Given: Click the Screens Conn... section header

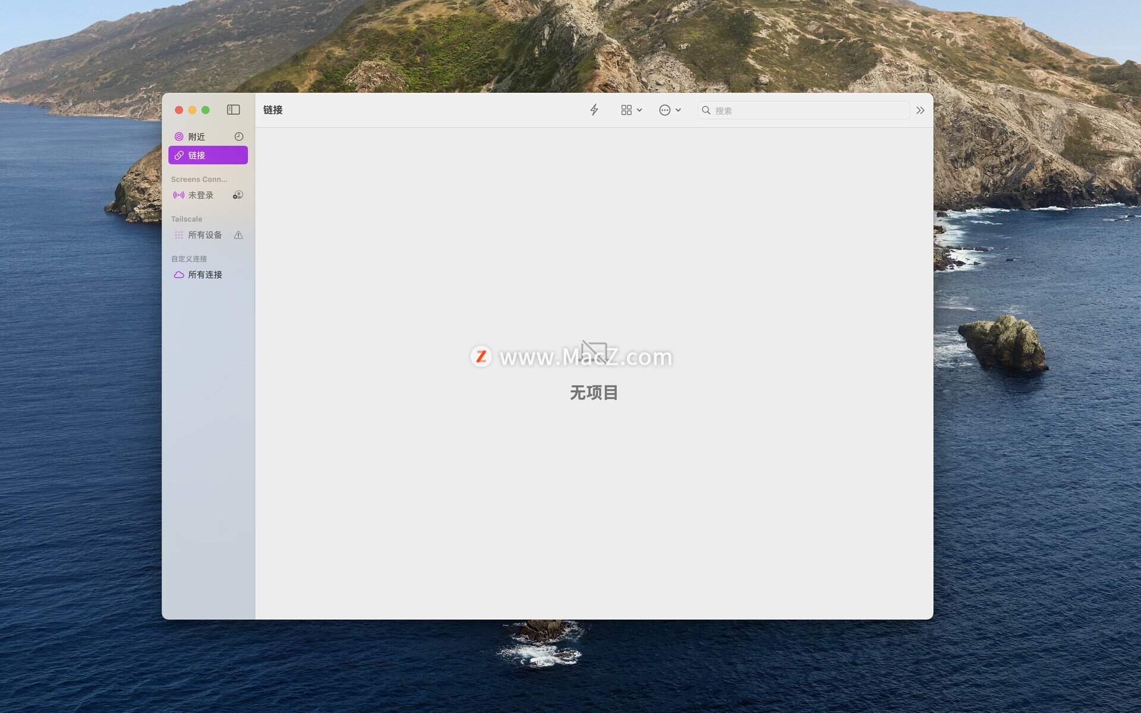Looking at the screenshot, I should pos(199,179).
